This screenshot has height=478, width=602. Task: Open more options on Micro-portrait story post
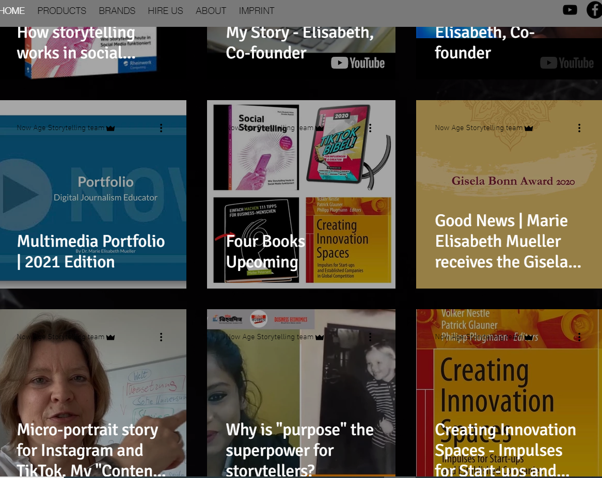pos(161,337)
